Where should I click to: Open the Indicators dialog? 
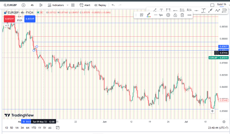click(56, 5)
